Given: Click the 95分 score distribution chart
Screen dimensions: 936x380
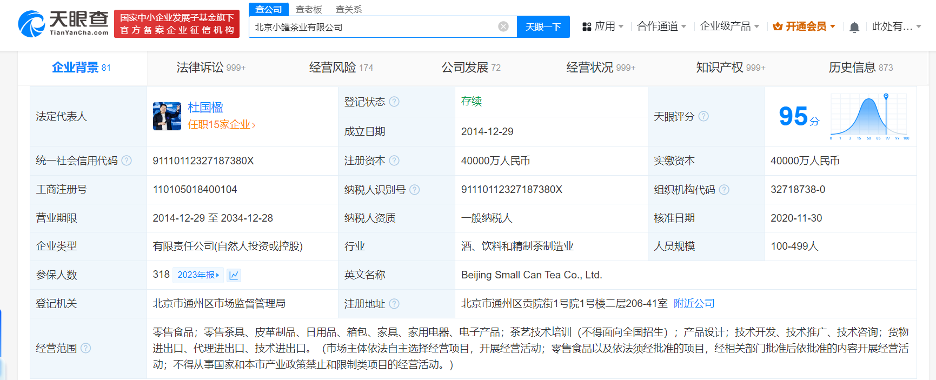Looking at the screenshot, I should coord(869,116).
